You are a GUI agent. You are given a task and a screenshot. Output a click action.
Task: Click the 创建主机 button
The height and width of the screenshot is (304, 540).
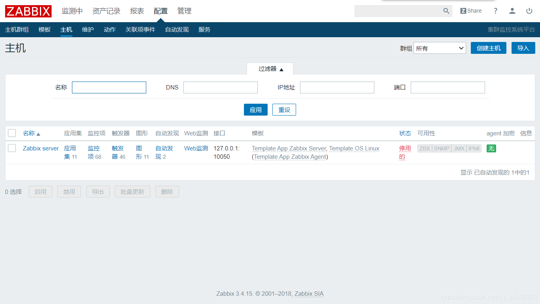click(489, 48)
